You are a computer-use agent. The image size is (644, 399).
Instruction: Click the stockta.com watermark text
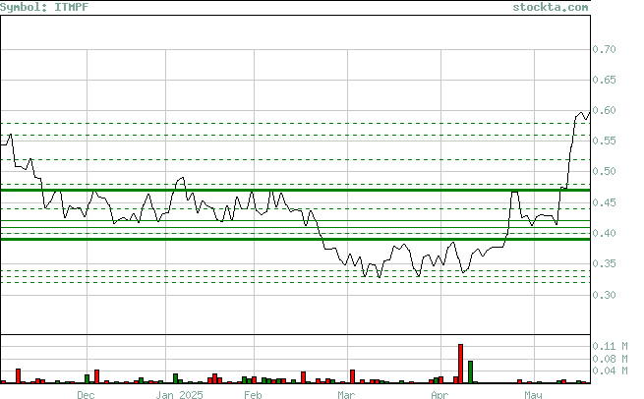(550, 7)
